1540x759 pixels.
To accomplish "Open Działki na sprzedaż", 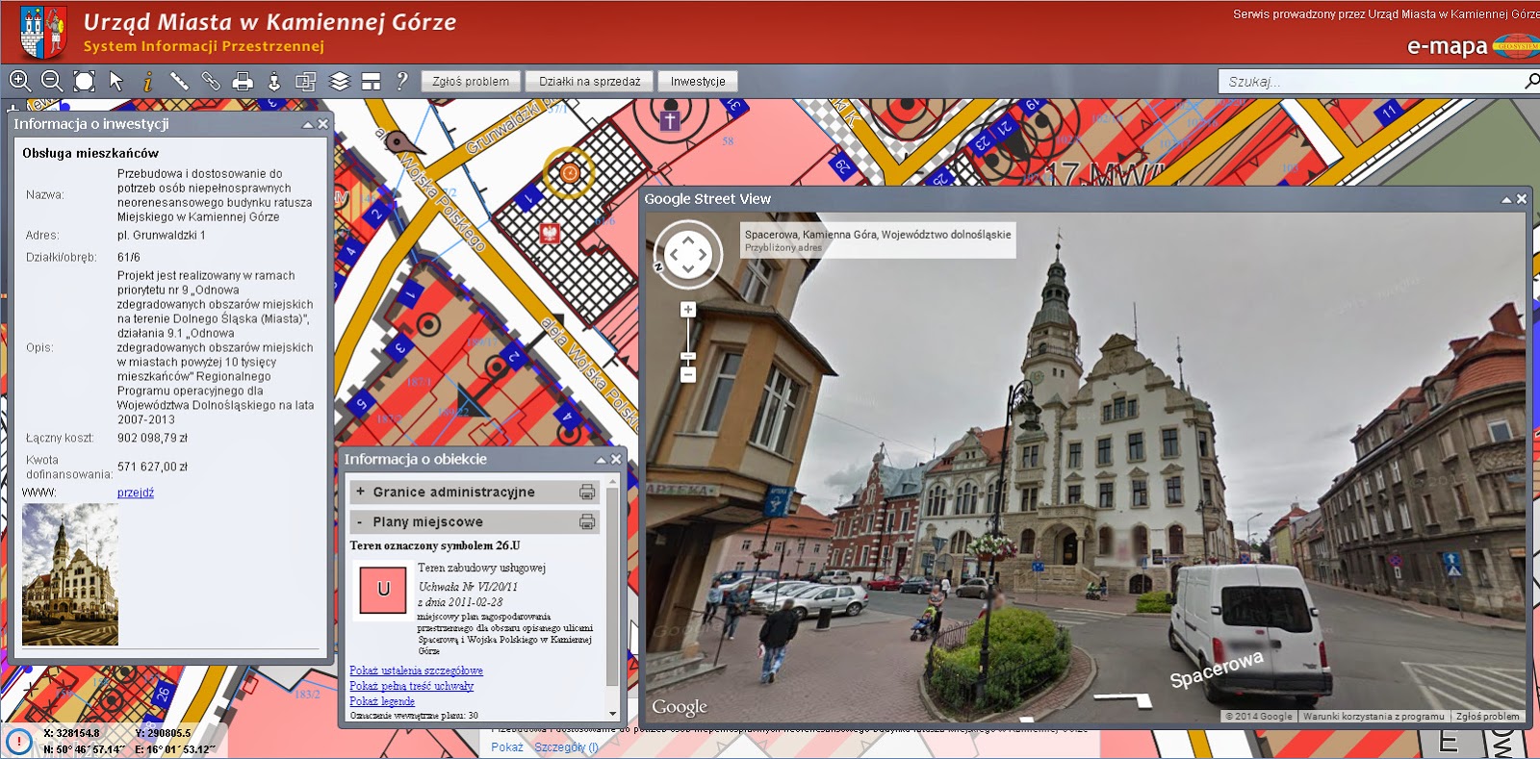I will pos(590,82).
